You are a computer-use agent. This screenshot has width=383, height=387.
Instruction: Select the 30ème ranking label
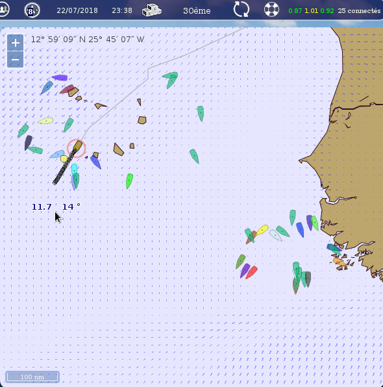coord(197,11)
